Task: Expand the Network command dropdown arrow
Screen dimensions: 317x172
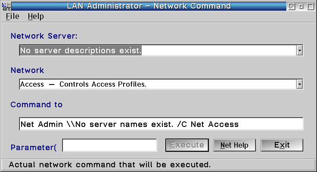Action: [x=300, y=84]
